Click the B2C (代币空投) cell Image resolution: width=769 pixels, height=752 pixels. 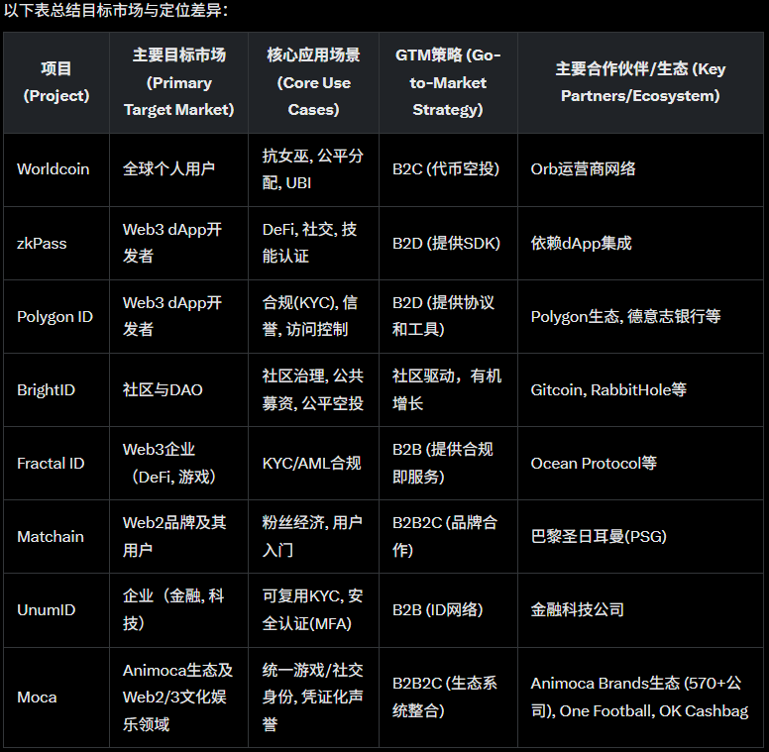448,169
